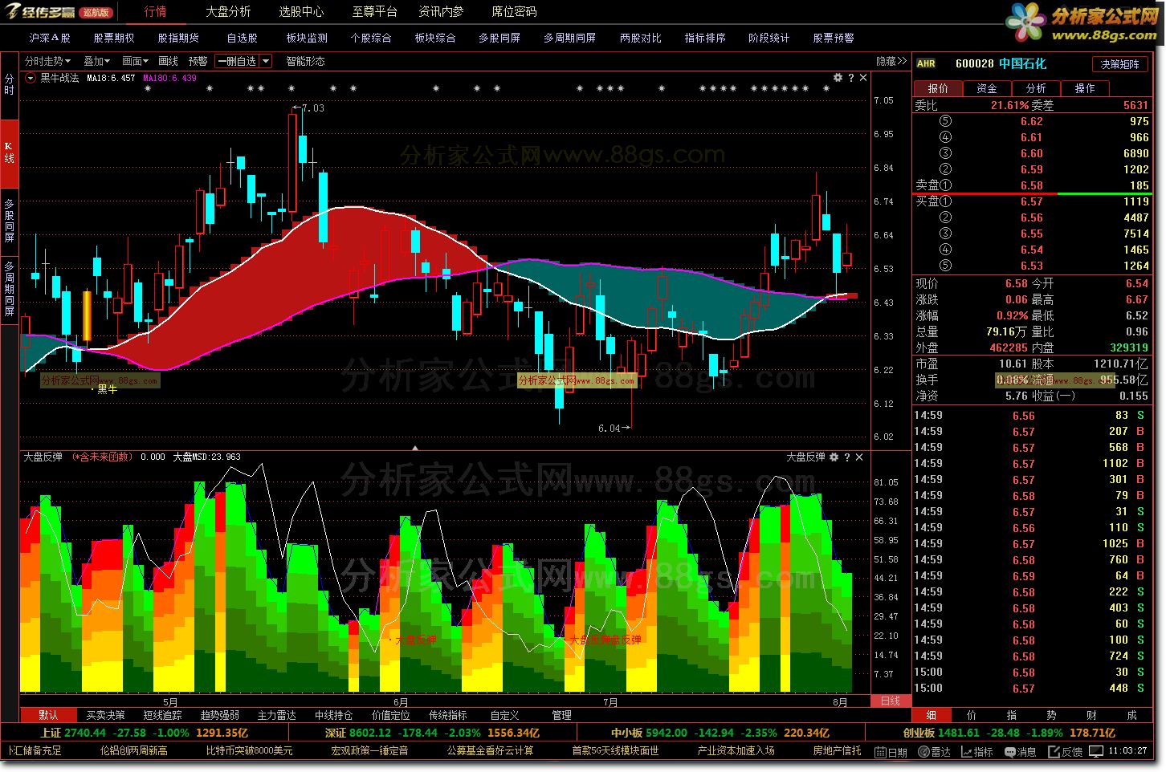Open the 雷达 radar icon in status bar

point(935,752)
